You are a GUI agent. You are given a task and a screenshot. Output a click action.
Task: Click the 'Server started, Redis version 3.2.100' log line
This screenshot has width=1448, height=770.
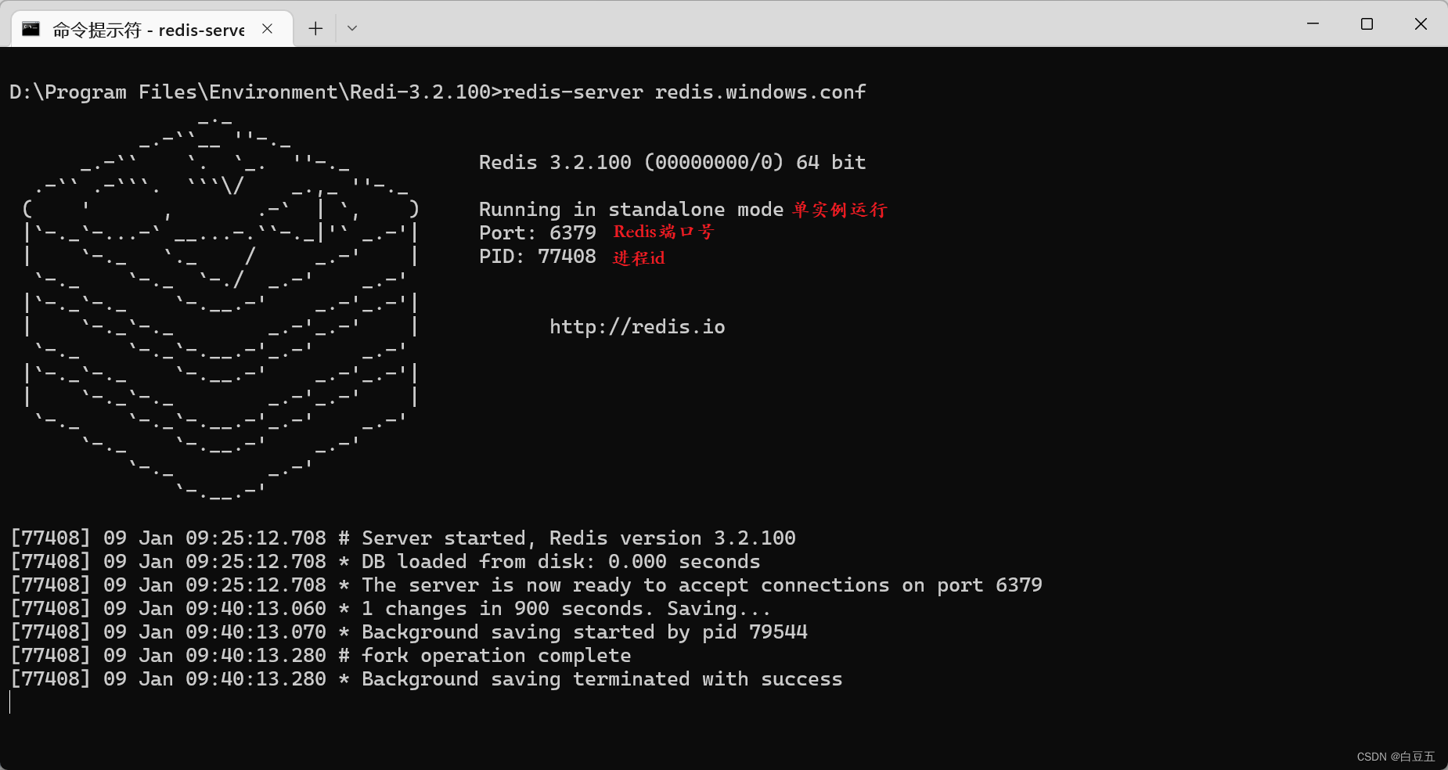coord(403,538)
